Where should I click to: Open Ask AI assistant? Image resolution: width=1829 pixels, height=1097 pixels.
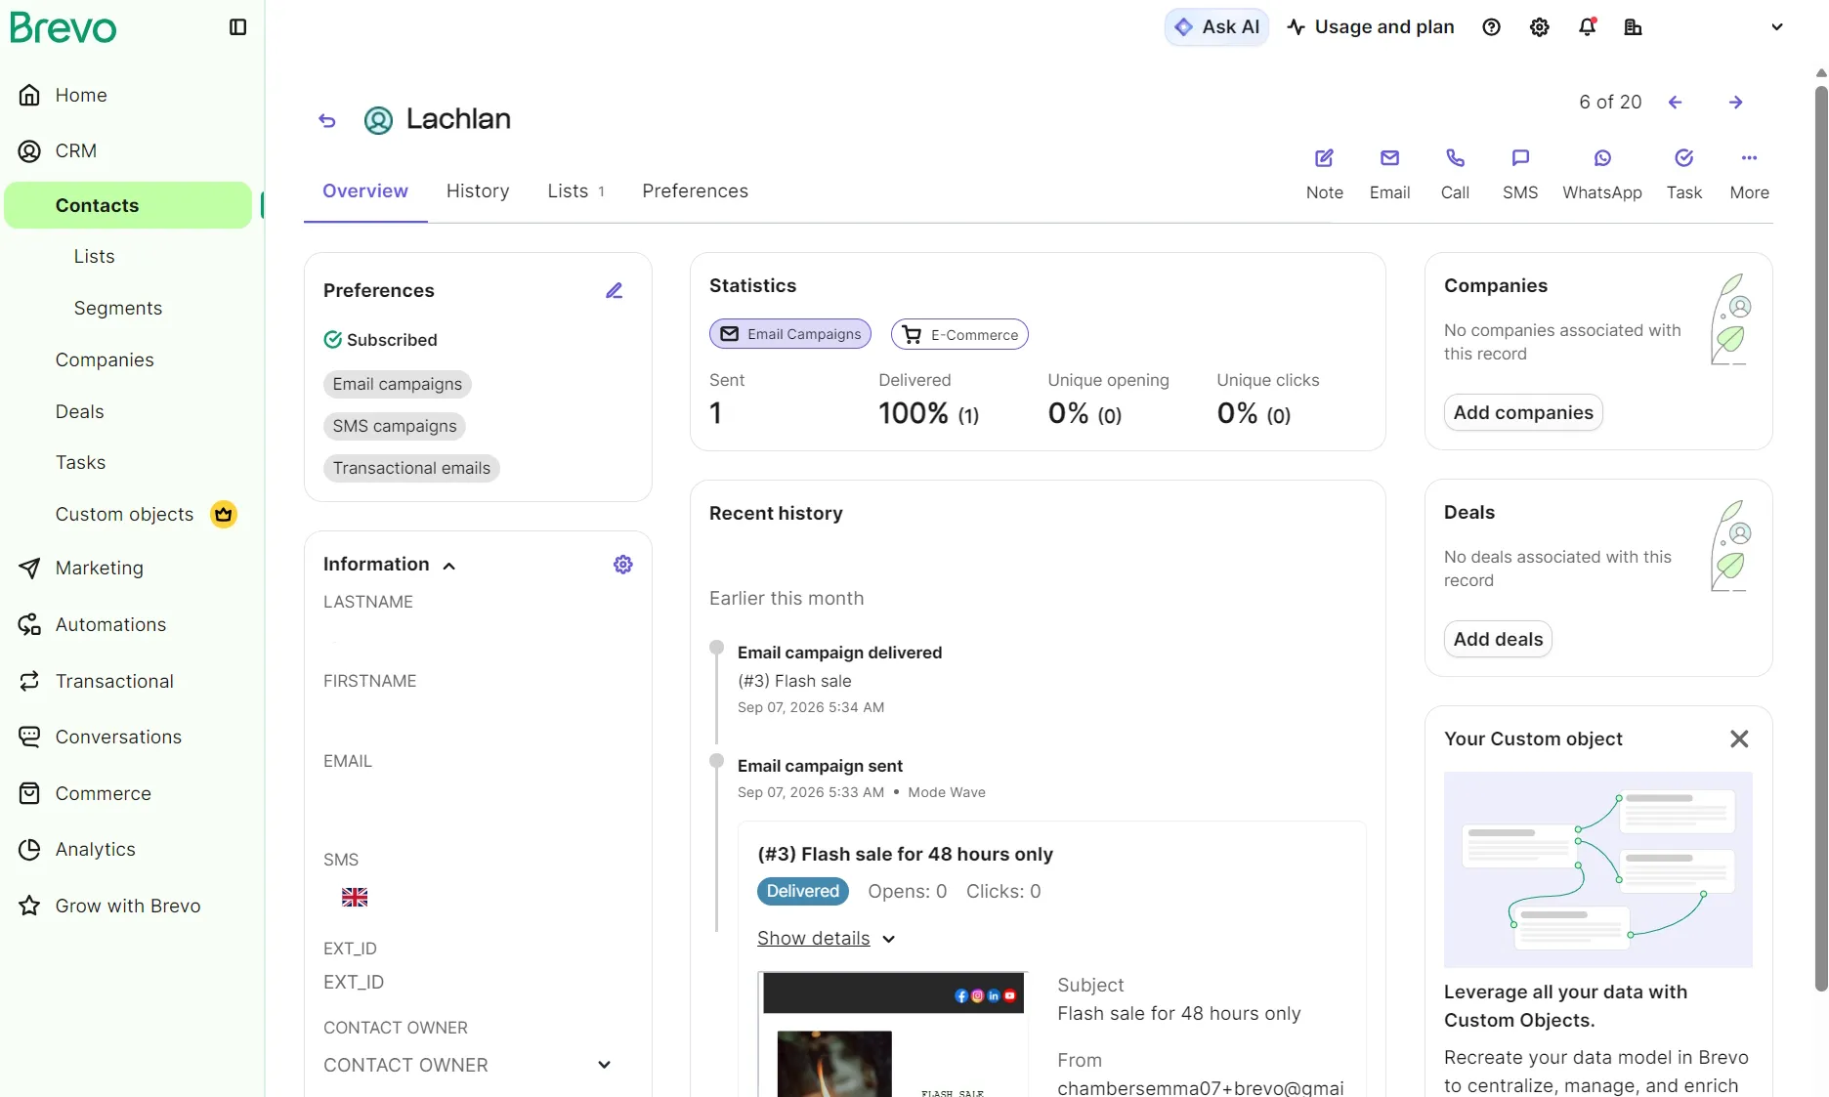tap(1216, 27)
